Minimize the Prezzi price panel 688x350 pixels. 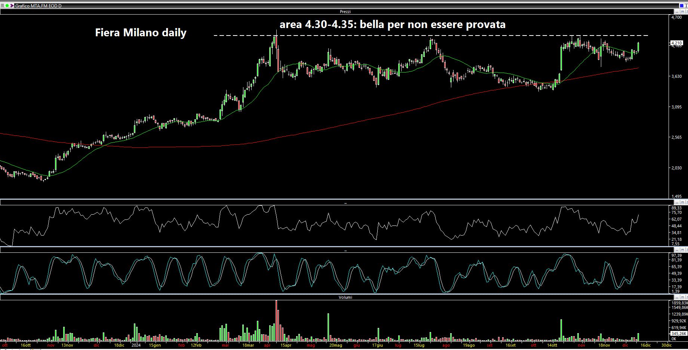[x=677, y=12]
